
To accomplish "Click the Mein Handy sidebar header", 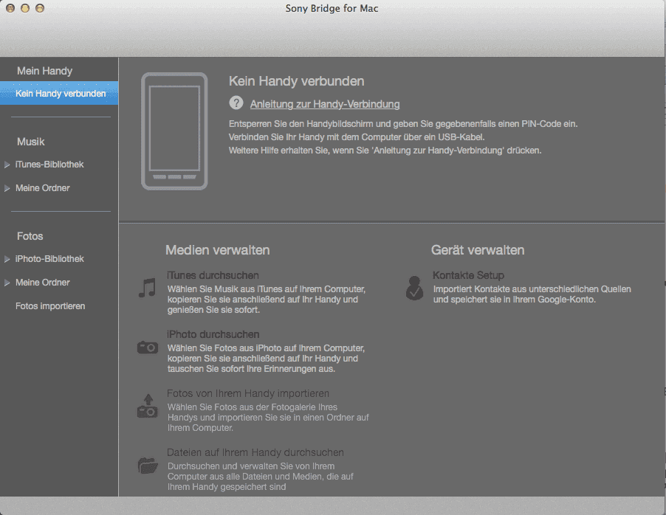I will 44,71.
